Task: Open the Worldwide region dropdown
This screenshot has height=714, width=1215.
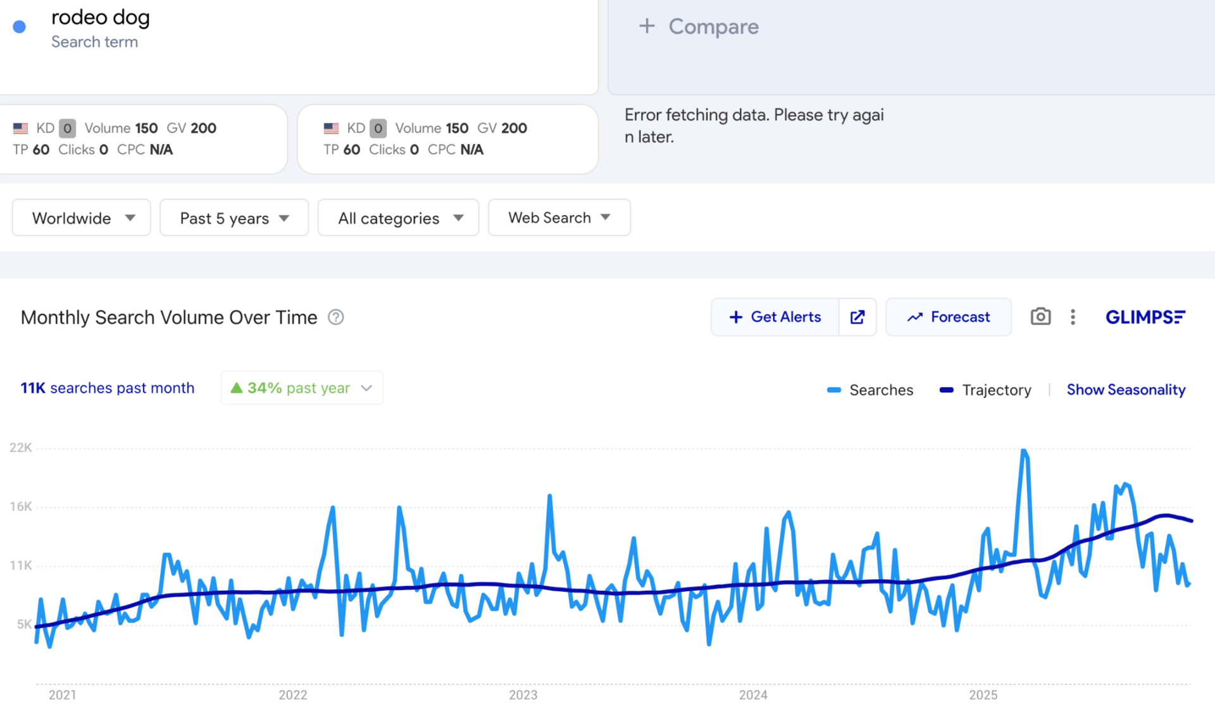Action: (82, 218)
